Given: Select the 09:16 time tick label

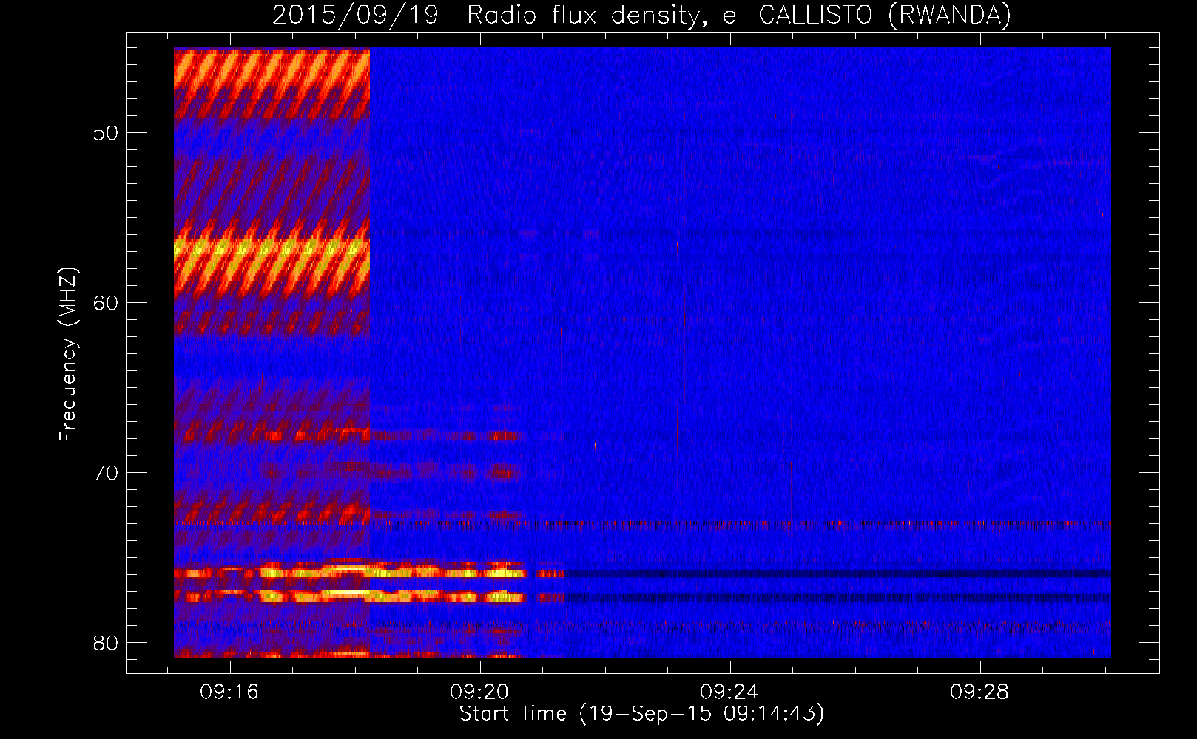Looking at the screenshot, I should click(229, 692).
